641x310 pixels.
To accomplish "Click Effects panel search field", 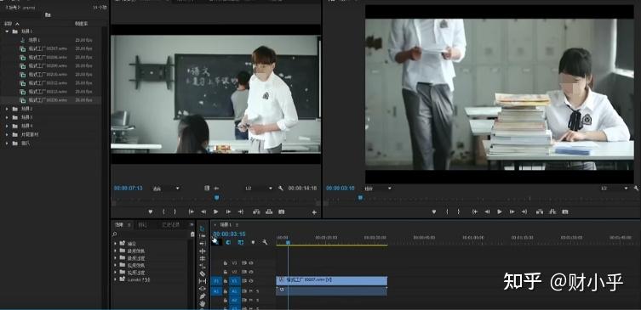I will (x=151, y=234).
